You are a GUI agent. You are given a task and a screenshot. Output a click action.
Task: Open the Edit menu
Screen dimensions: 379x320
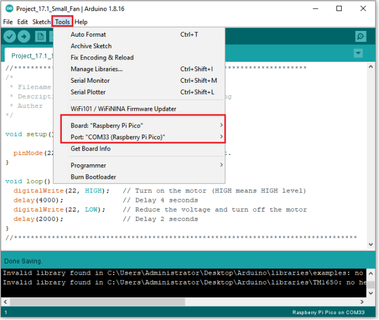click(23, 22)
